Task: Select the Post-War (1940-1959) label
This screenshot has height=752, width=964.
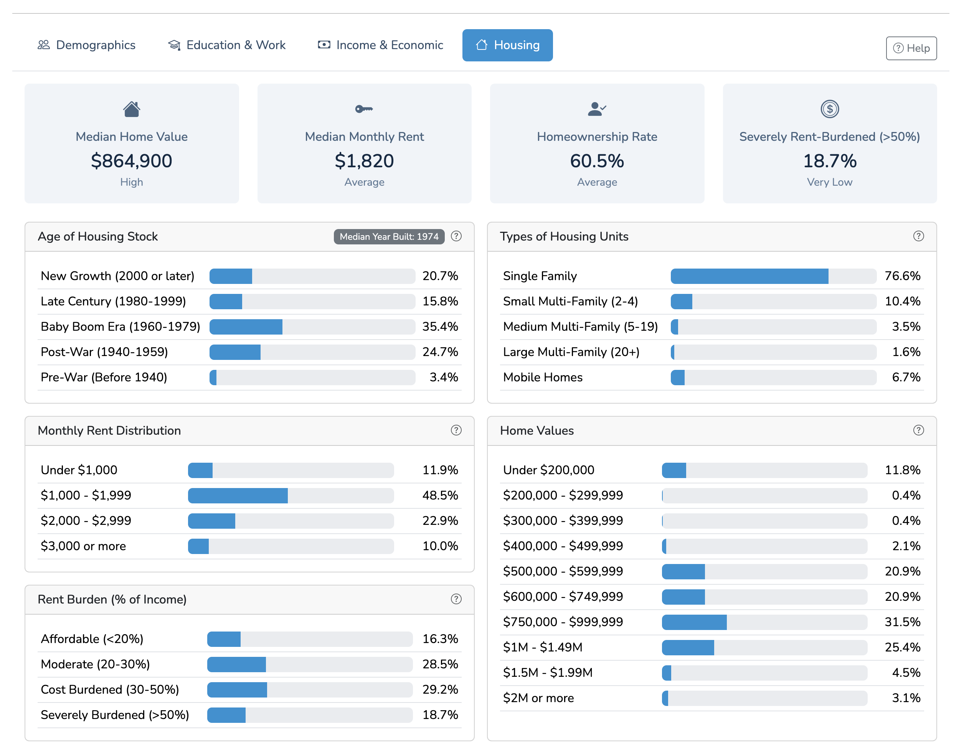Action: point(105,352)
